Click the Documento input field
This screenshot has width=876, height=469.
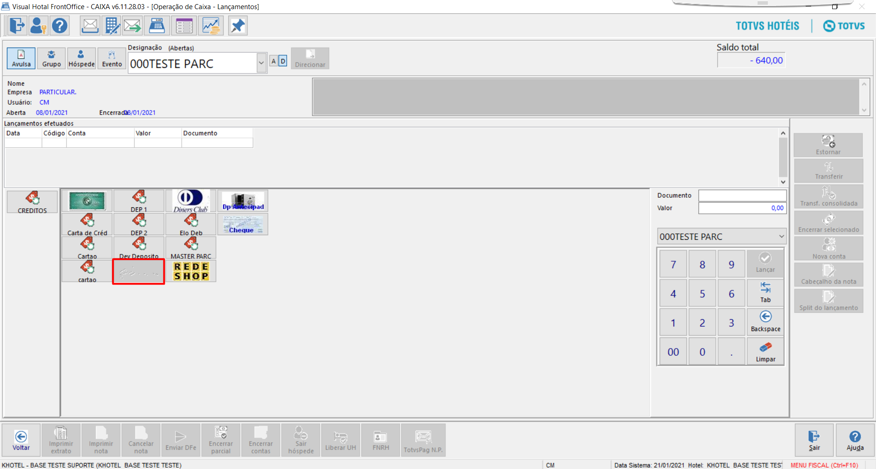[742, 195]
